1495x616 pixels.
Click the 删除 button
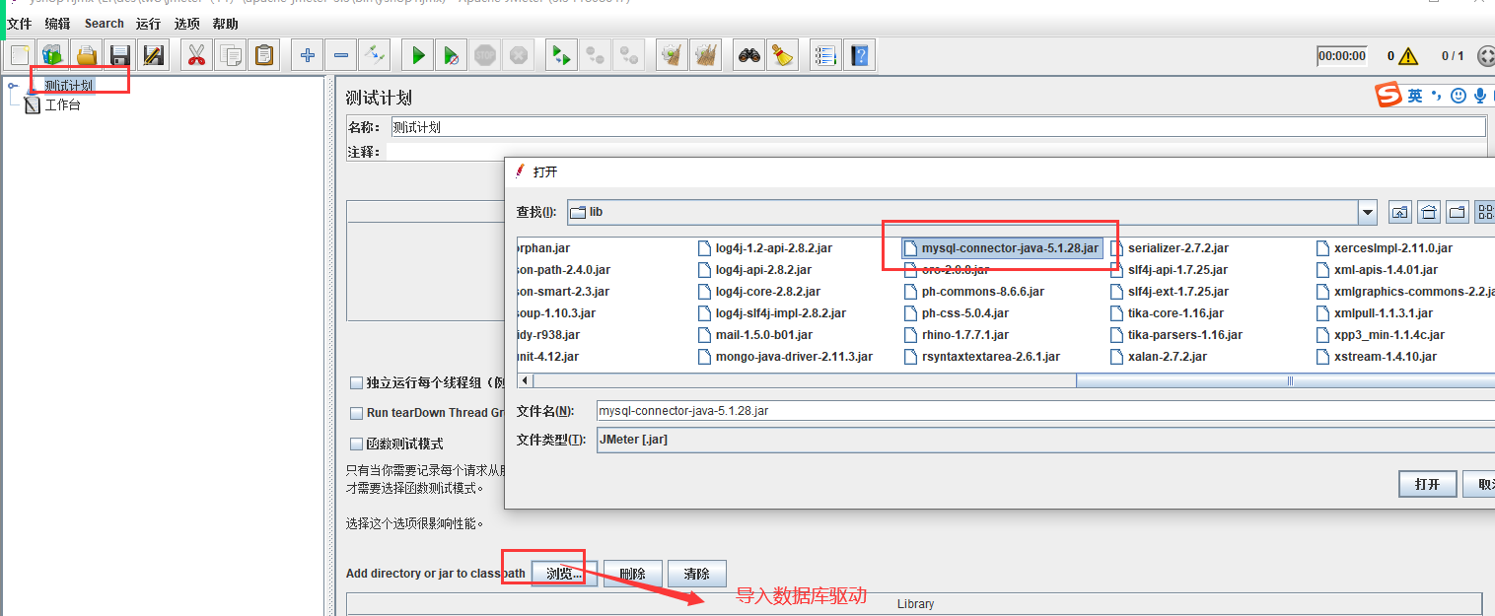[632, 574]
